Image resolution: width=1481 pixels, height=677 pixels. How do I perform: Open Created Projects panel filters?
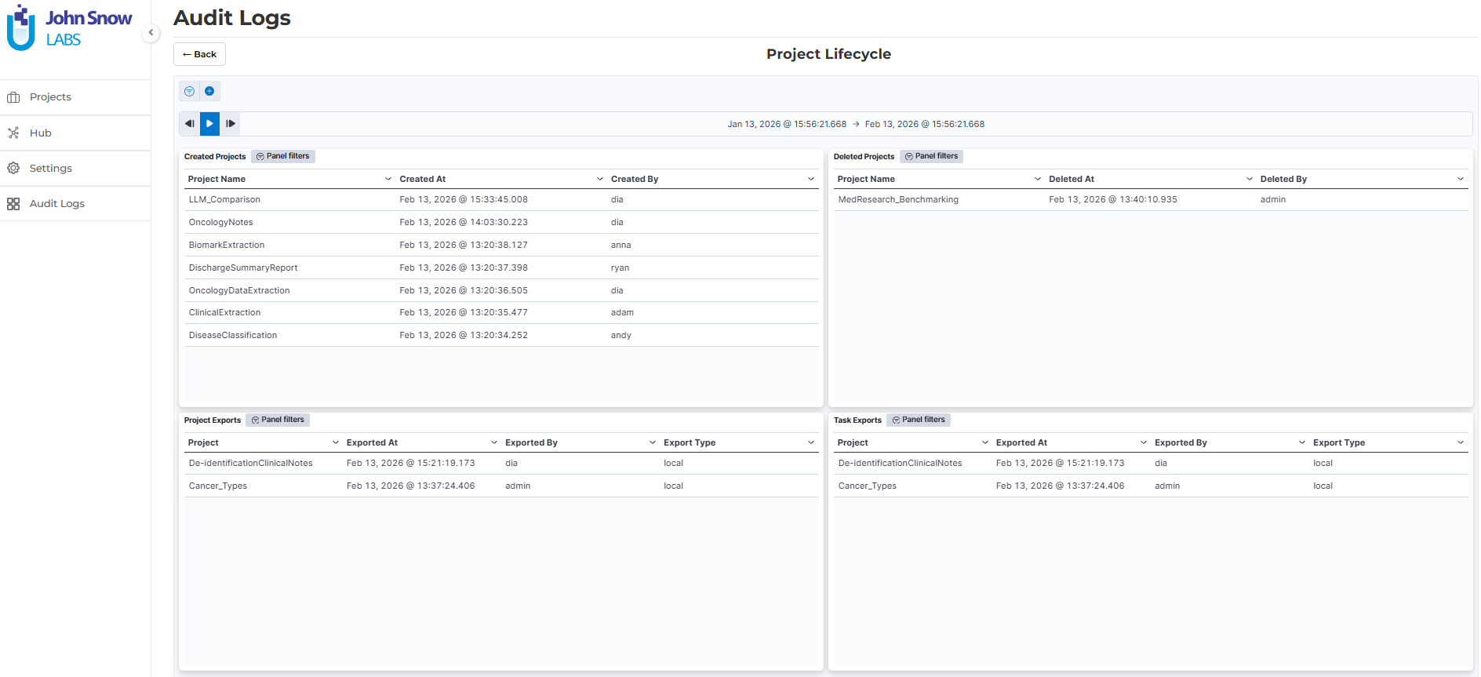(283, 157)
